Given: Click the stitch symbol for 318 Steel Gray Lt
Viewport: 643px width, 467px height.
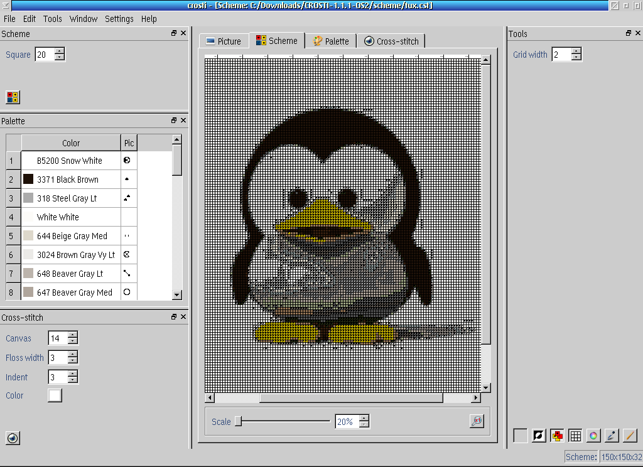Looking at the screenshot, I should tap(127, 198).
